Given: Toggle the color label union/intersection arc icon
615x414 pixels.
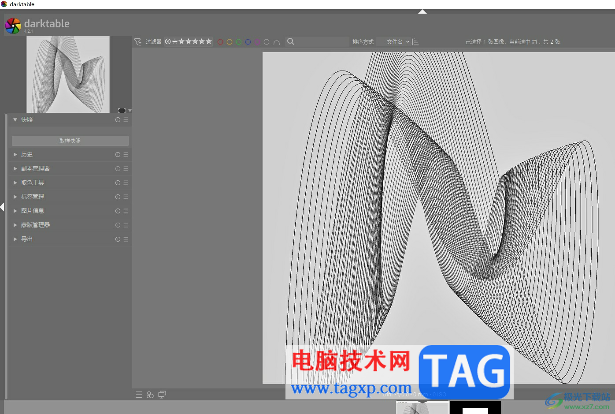Looking at the screenshot, I should click(x=277, y=42).
